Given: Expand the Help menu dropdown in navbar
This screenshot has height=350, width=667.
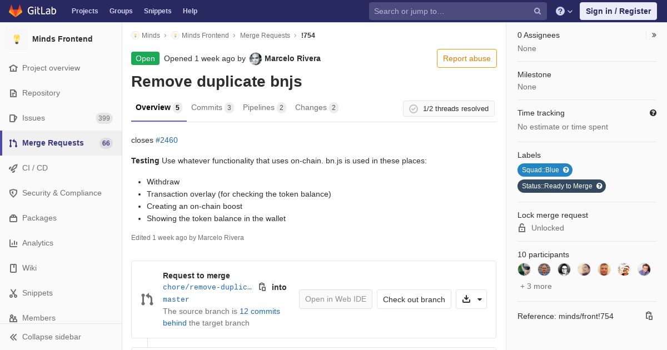Looking at the screenshot, I should [564, 11].
